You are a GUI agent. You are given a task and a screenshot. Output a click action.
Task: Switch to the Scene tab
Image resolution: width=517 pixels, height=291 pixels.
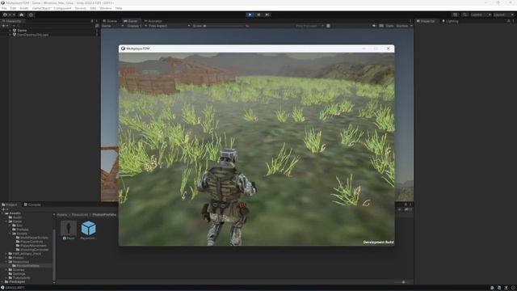point(110,21)
